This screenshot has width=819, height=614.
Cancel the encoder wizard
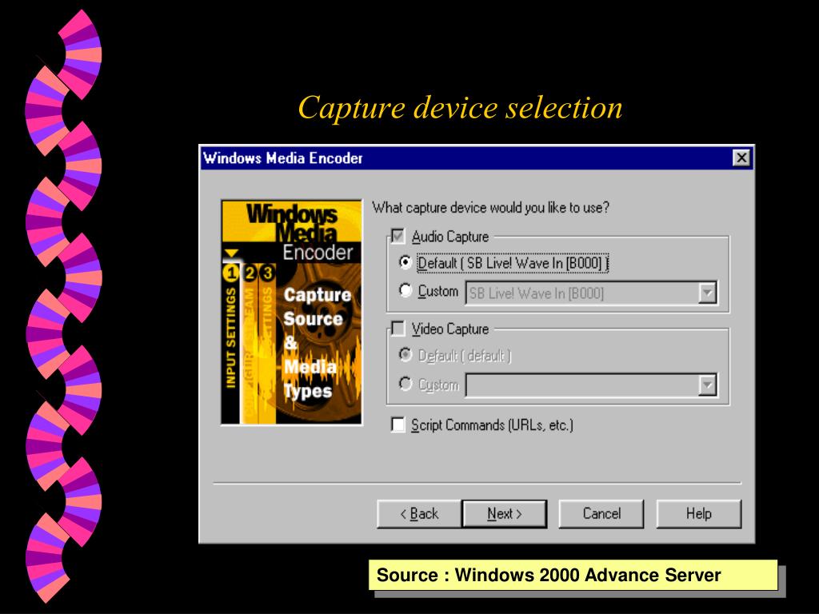(601, 514)
